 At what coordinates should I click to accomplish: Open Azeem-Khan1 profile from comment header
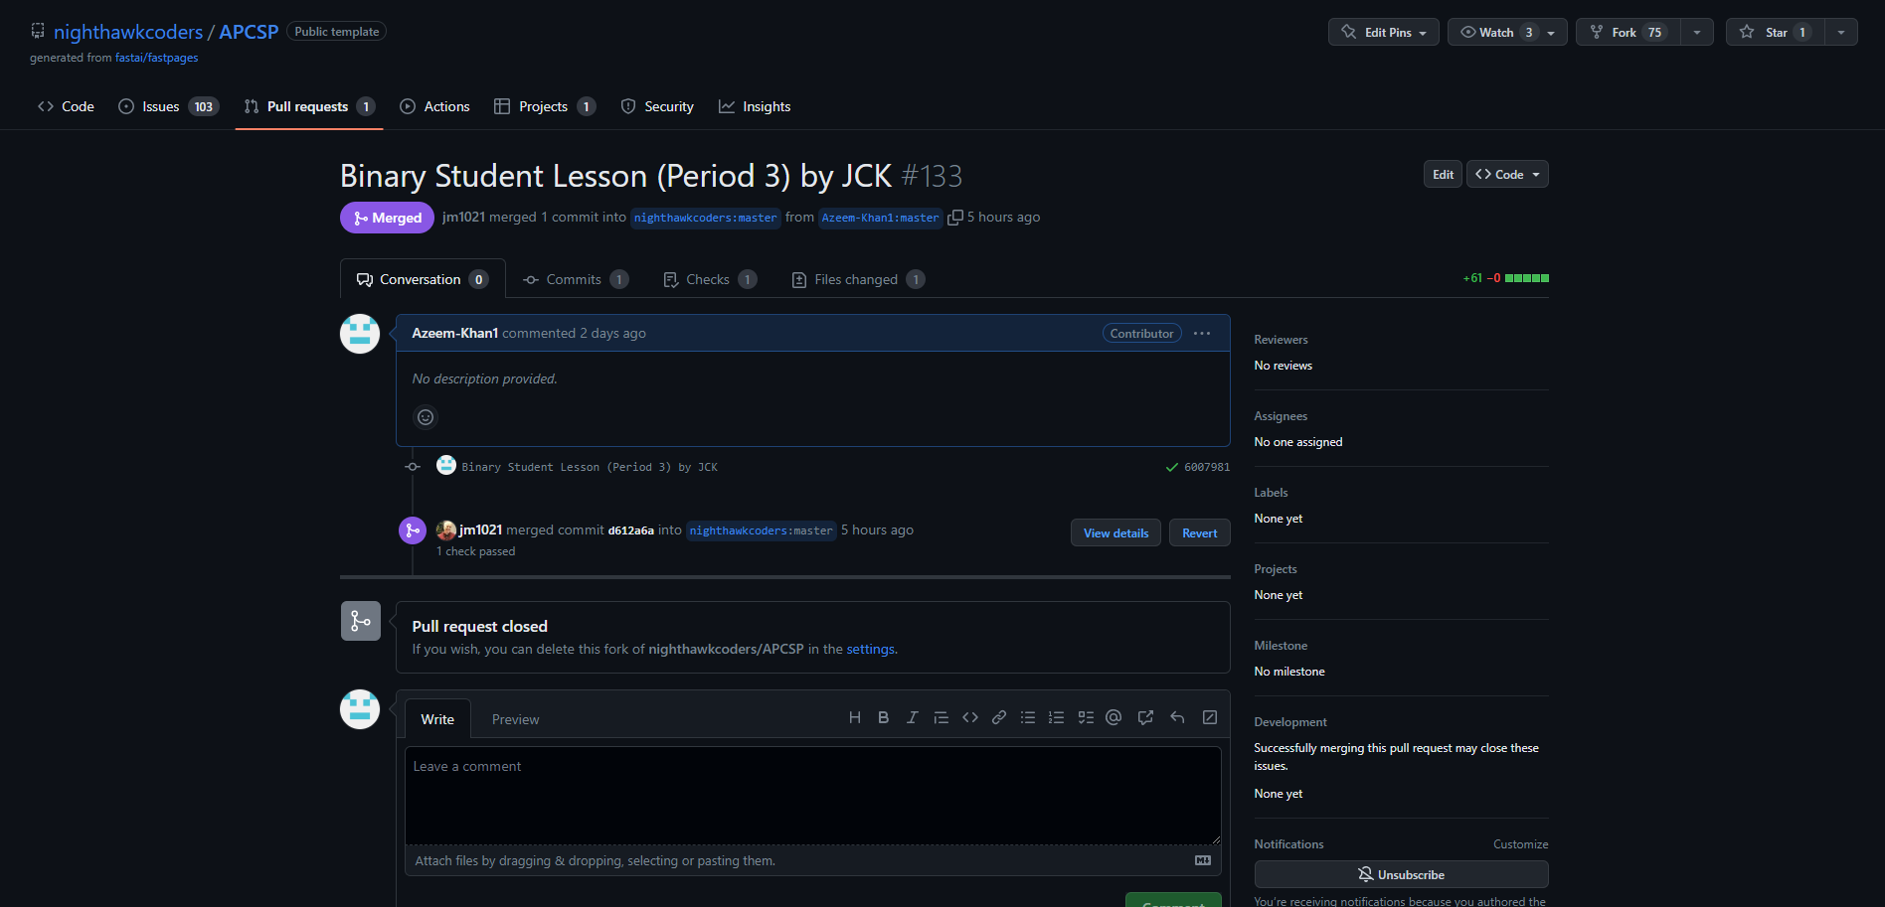[x=455, y=333]
